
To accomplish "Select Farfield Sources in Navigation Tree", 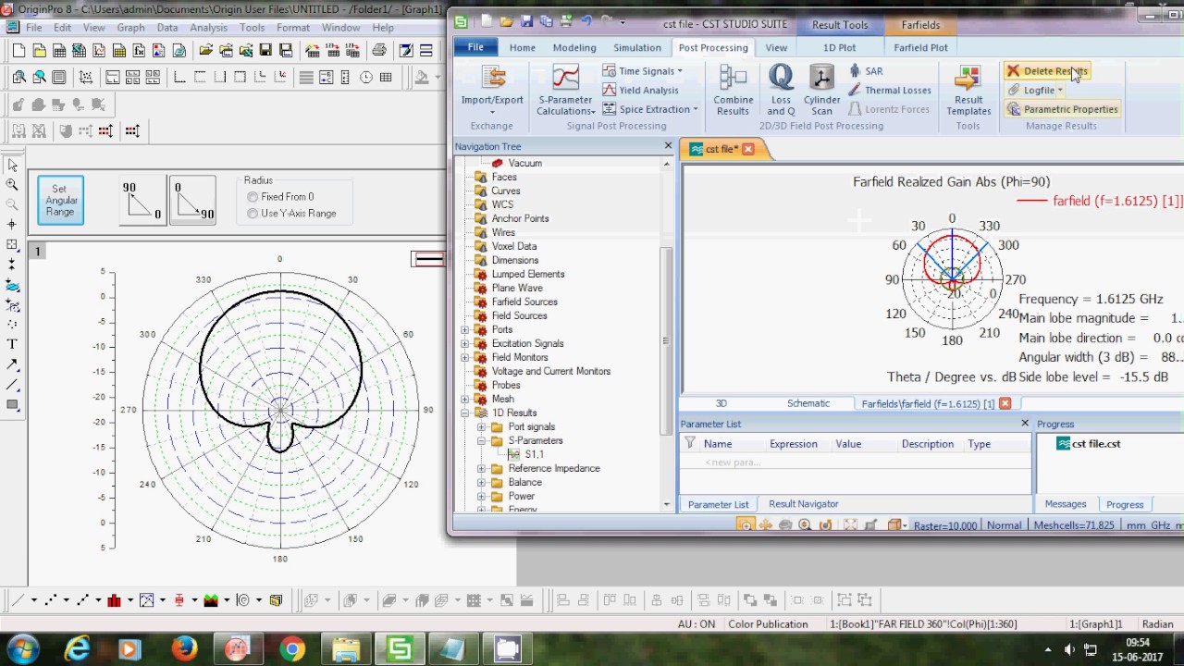I will tap(524, 302).
